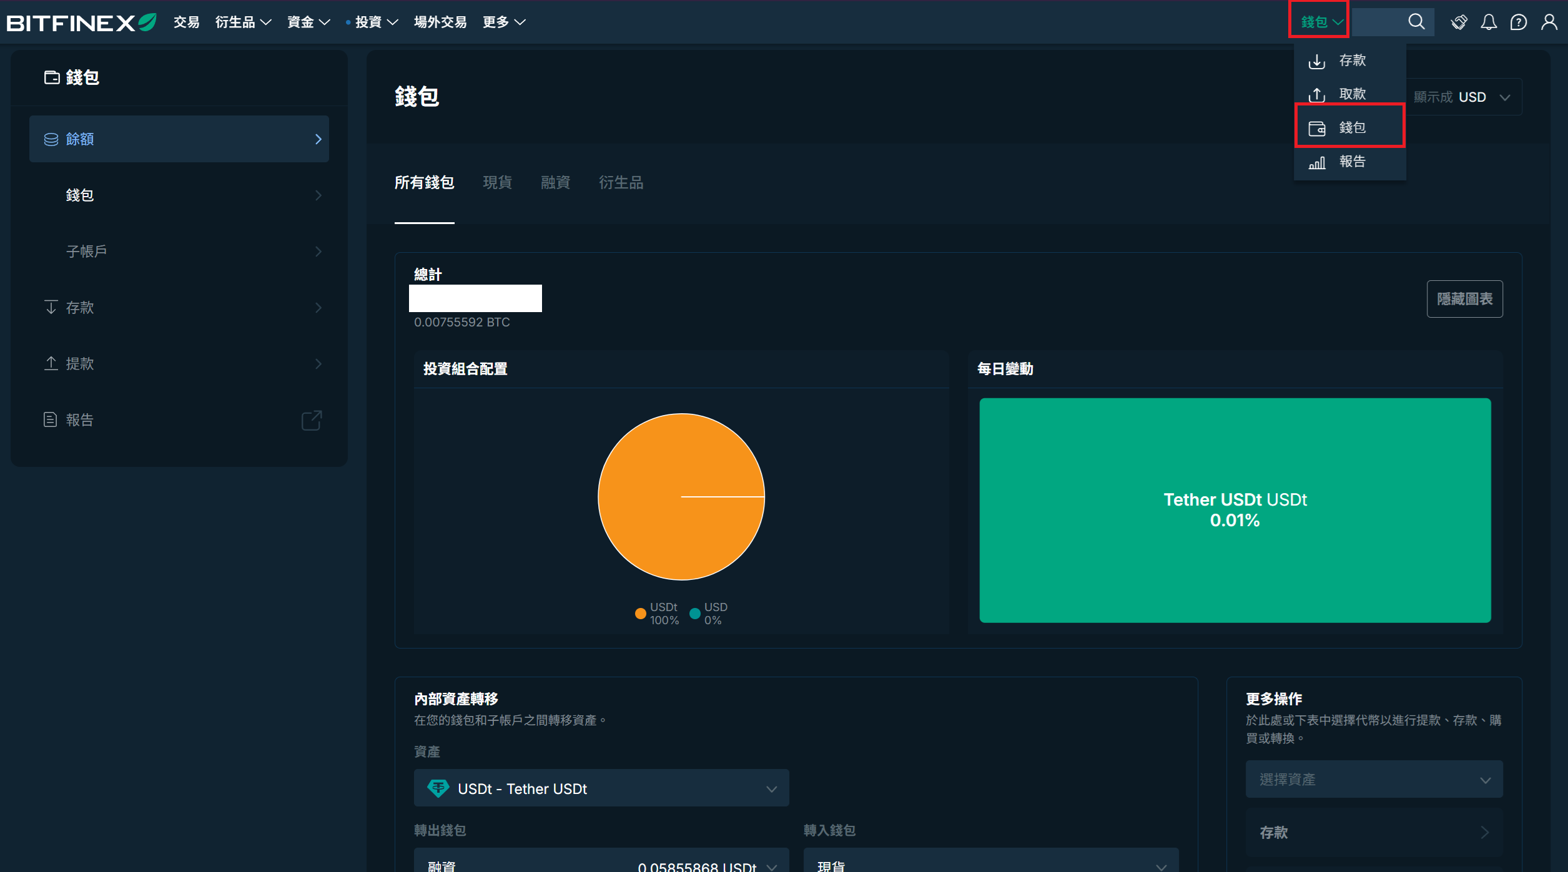
Task: Click the withdraw upload icon in dropdown
Action: pos(1317,94)
